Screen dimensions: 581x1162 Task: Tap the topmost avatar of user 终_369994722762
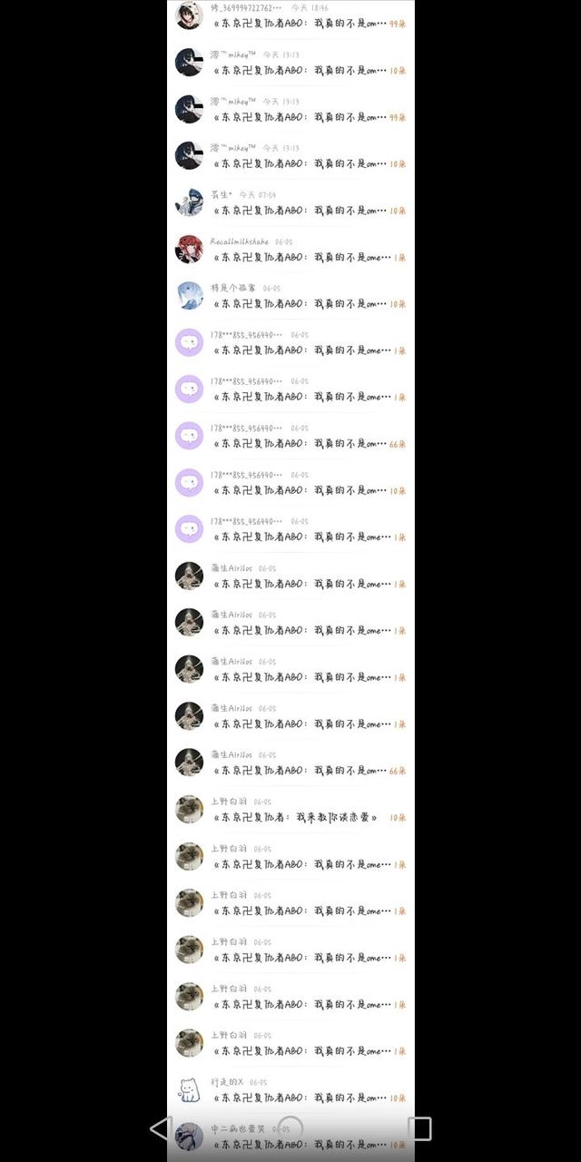[x=189, y=15]
